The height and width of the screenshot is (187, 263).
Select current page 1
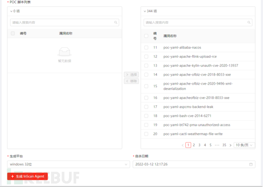188,145
